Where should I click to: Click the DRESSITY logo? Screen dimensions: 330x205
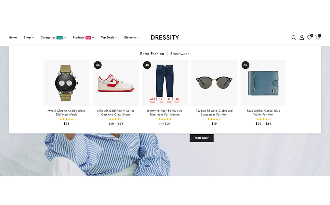point(165,38)
